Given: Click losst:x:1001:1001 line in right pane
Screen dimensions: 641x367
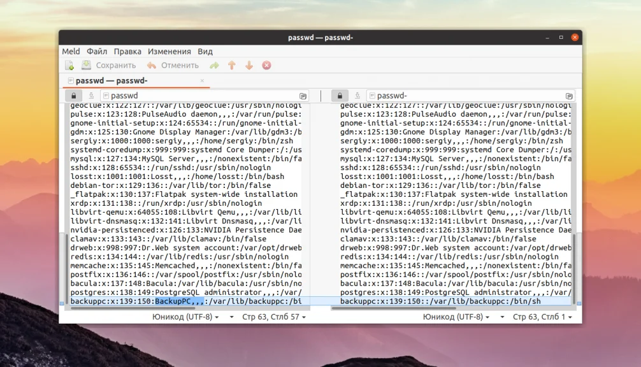Looking at the screenshot, I should [447, 176].
